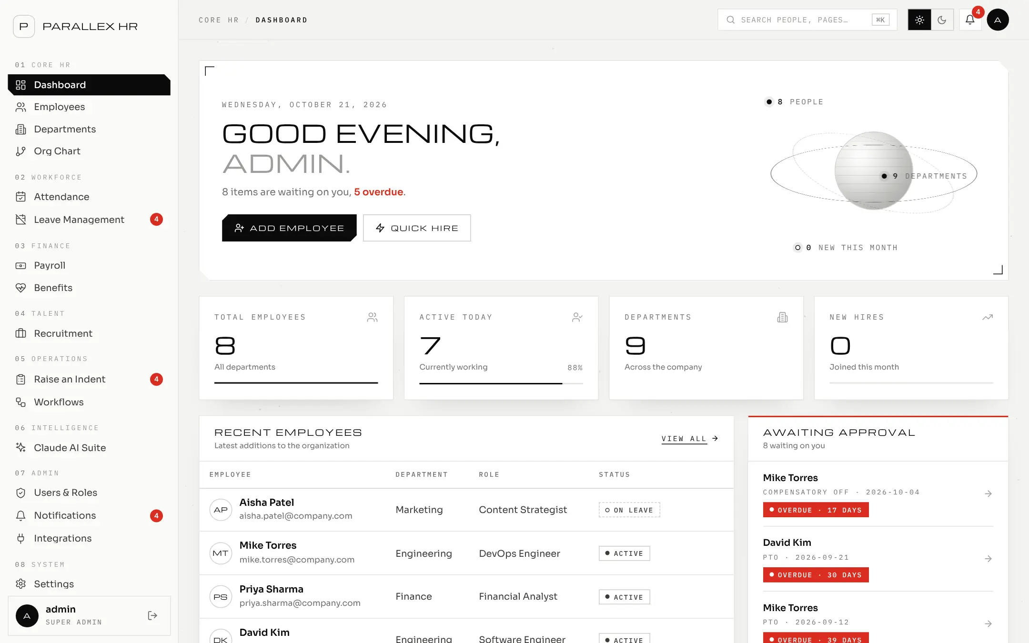Switch to dark theme moon icon
This screenshot has height=643, width=1029.
pos(942,20)
